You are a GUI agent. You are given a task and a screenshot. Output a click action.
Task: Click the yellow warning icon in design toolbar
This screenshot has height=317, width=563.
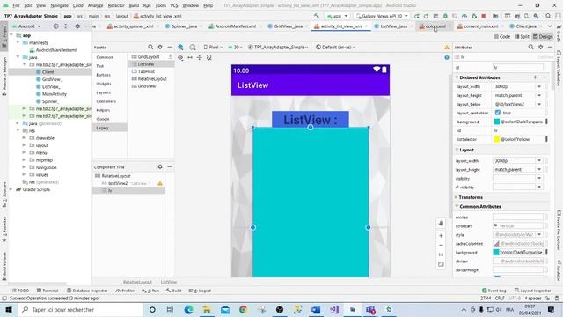coord(447,47)
